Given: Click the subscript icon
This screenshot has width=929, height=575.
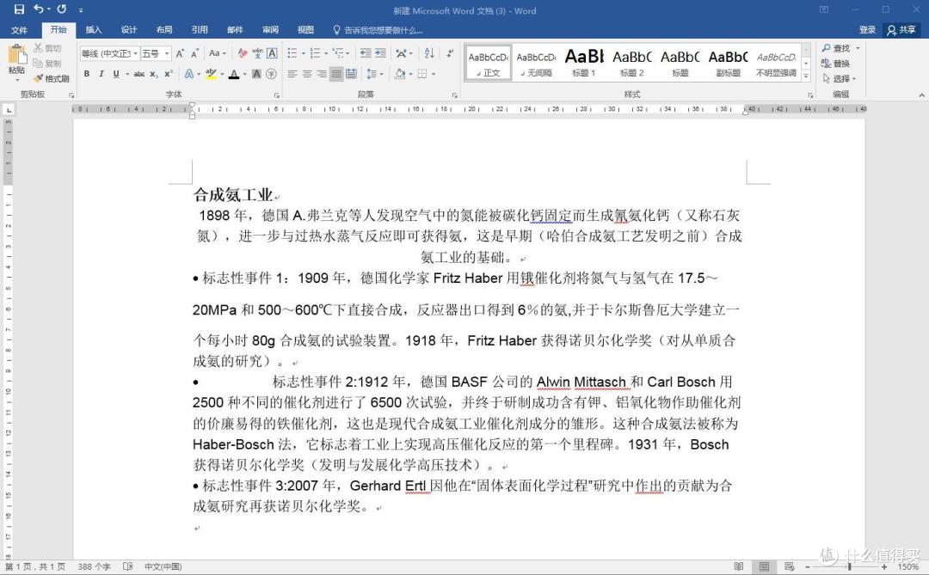Looking at the screenshot, I should point(154,73).
